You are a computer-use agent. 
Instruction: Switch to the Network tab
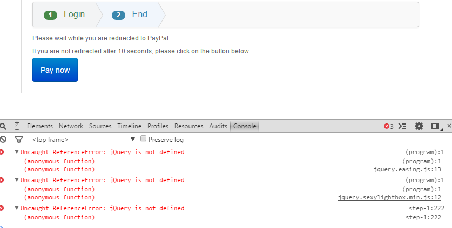[71, 126]
